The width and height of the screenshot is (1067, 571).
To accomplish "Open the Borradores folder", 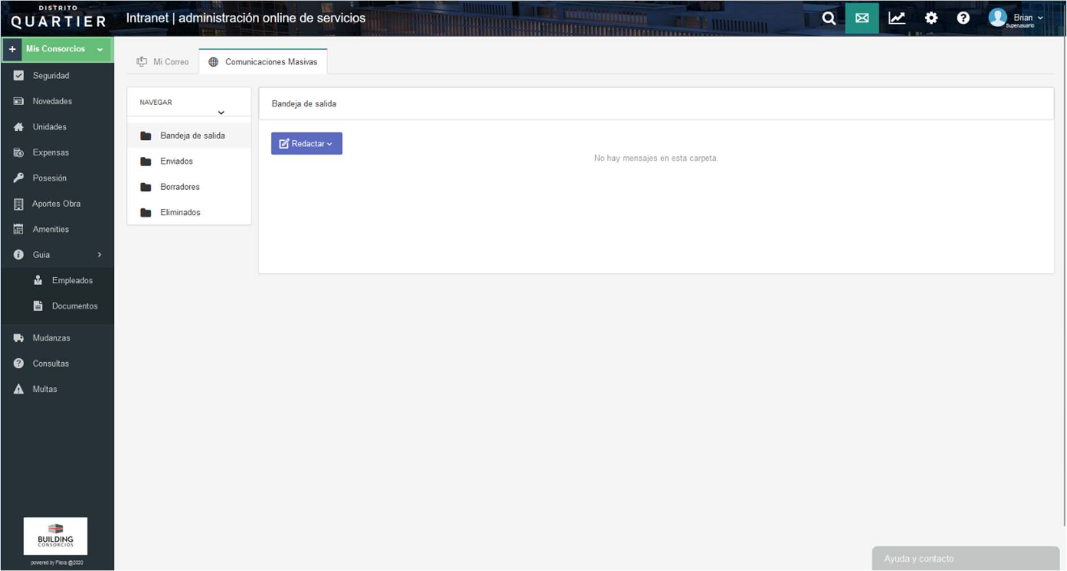I will pos(189,187).
